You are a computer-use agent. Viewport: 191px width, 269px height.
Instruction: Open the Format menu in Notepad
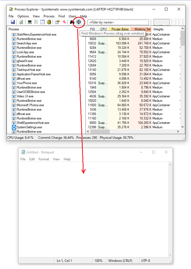pyautogui.click(x=44, y=159)
